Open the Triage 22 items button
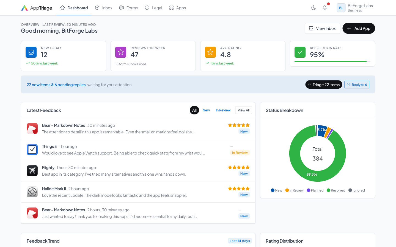The height and width of the screenshot is (247, 396). pos(324,85)
